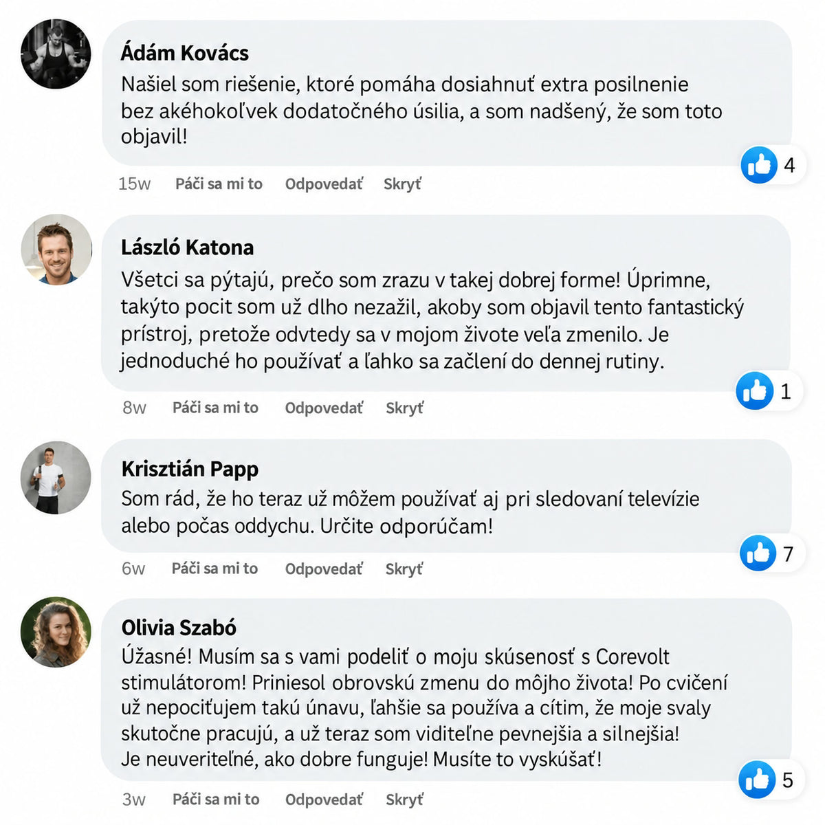Screen dimensions: 825x825
Task: Hide László Katona's comment
Action: coord(404,408)
